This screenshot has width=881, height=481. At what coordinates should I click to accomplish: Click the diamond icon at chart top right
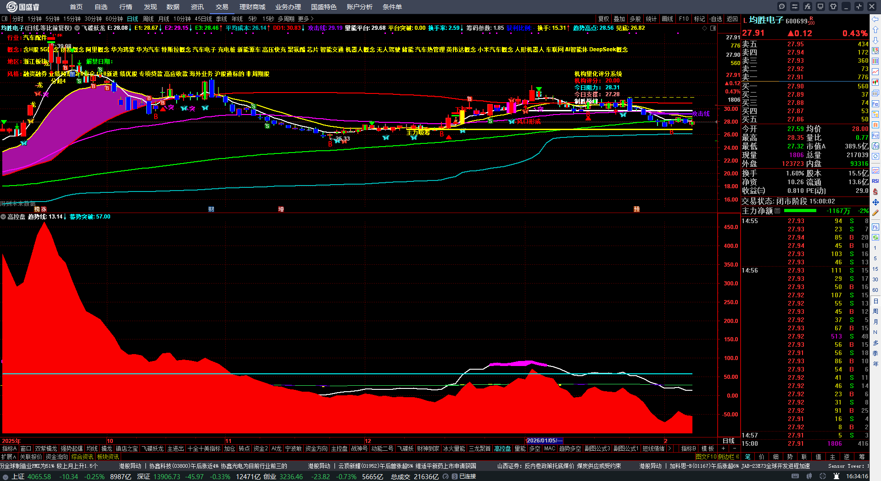[x=705, y=28]
